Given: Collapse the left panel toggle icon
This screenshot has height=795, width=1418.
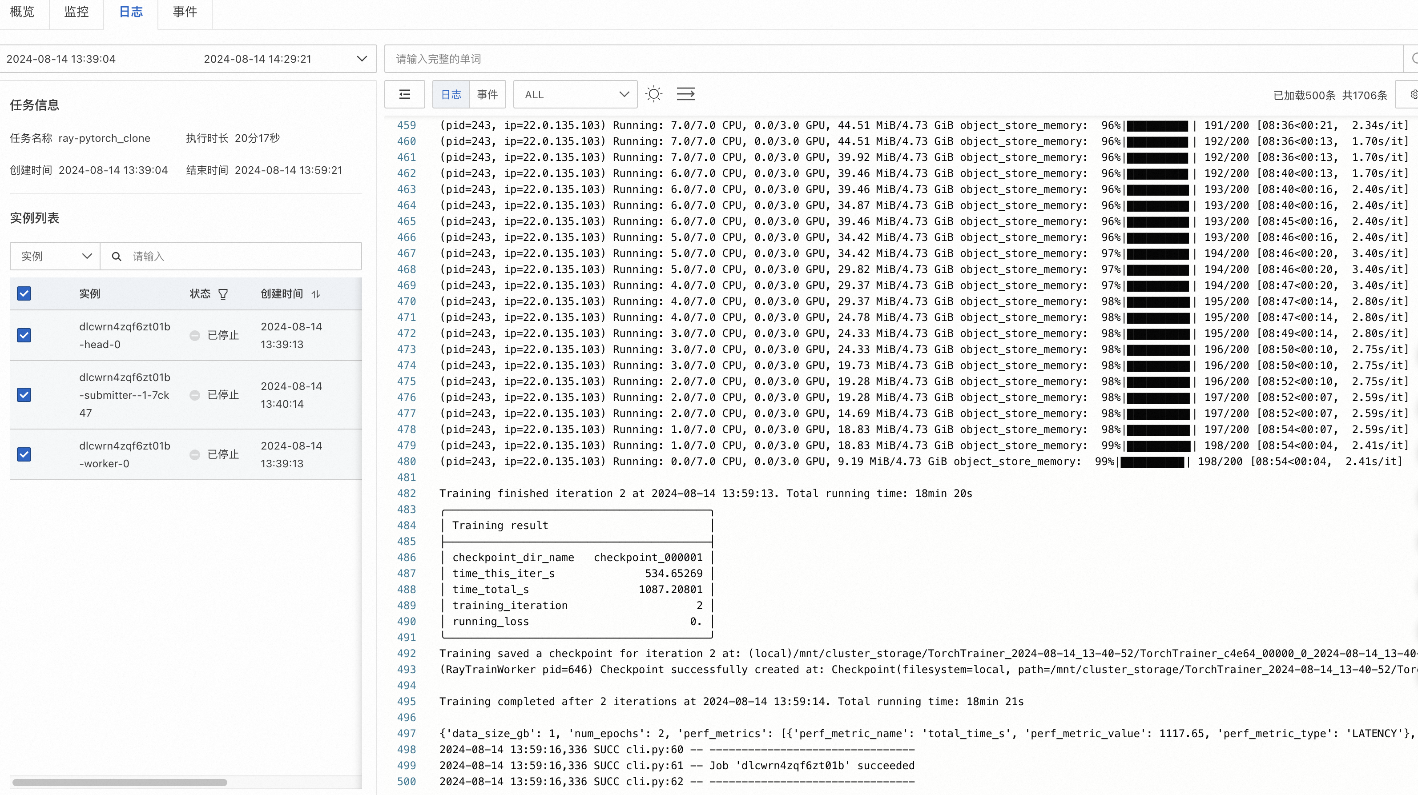Looking at the screenshot, I should coord(405,94).
